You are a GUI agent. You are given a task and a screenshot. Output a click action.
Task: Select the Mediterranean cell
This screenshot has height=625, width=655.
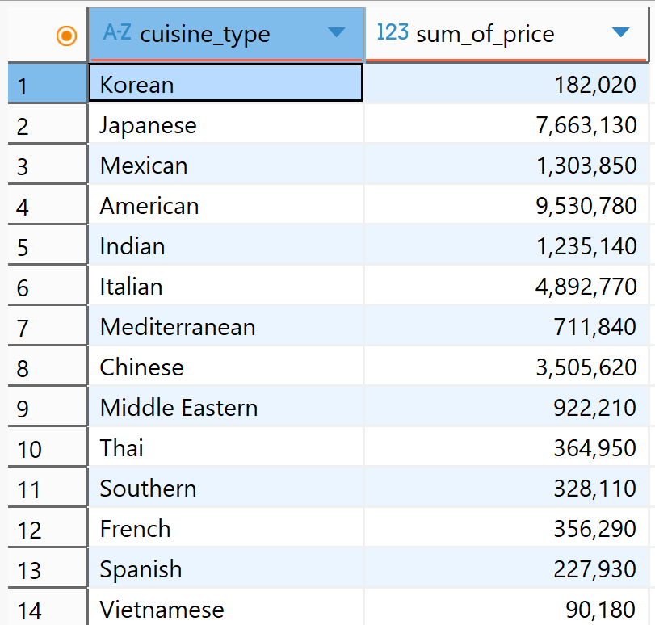[x=225, y=326]
